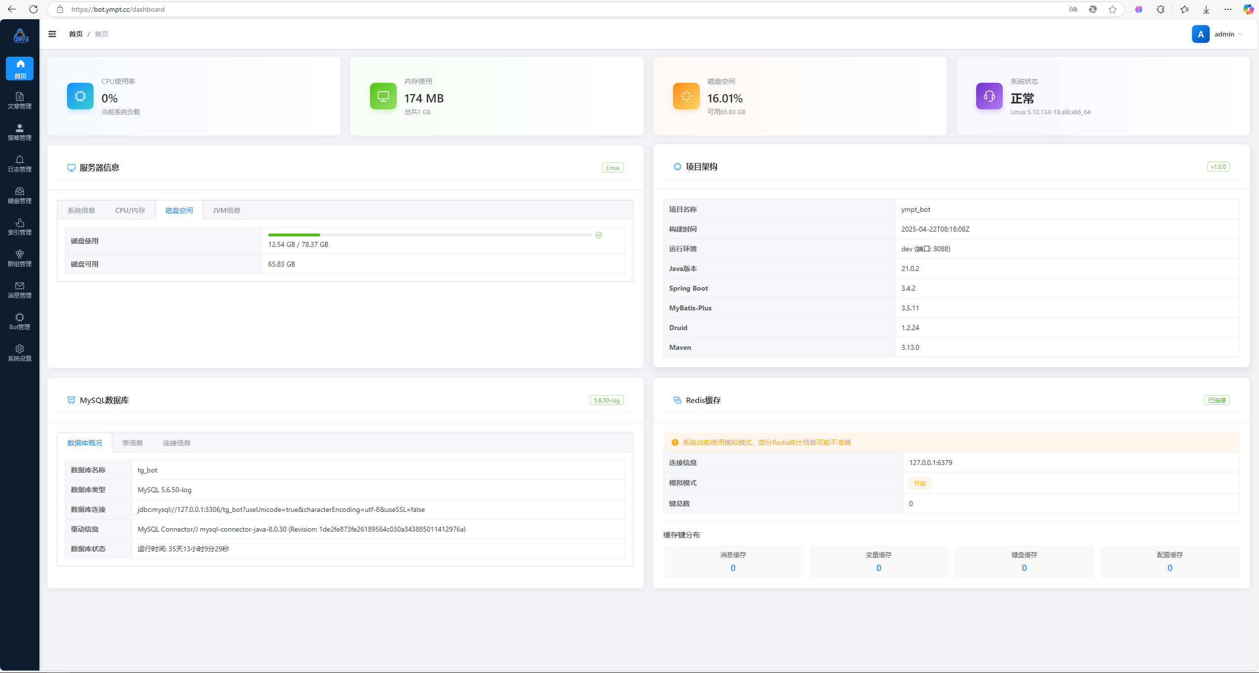Collapse sidebar with hamburger icon
The height and width of the screenshot is (673, 1259).
pos(52,34)
